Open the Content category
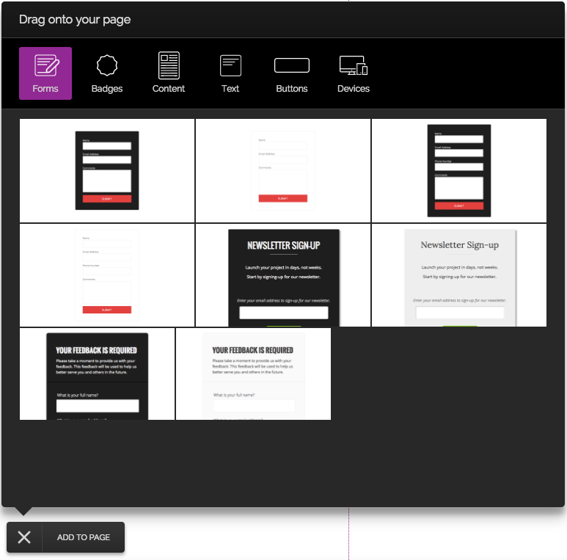Screen dimensions: 567x560 [169, 73]
